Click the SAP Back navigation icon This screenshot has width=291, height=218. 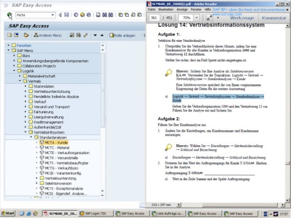[76, 15]
